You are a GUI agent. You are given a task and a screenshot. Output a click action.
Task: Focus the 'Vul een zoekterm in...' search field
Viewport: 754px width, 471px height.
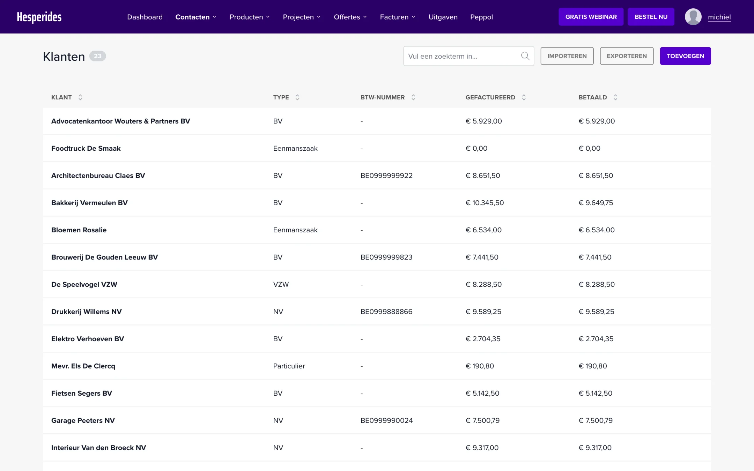468,56
